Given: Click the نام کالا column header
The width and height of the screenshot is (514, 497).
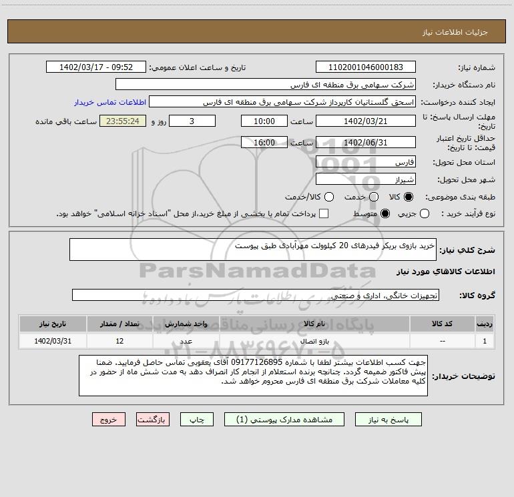Looking at the screenshot, I should click(314, 324).
